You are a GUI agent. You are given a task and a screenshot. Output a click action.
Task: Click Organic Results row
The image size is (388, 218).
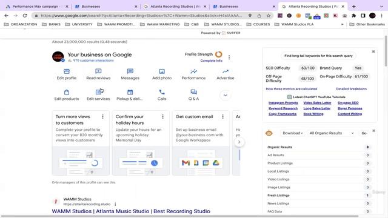pos(319,147)
